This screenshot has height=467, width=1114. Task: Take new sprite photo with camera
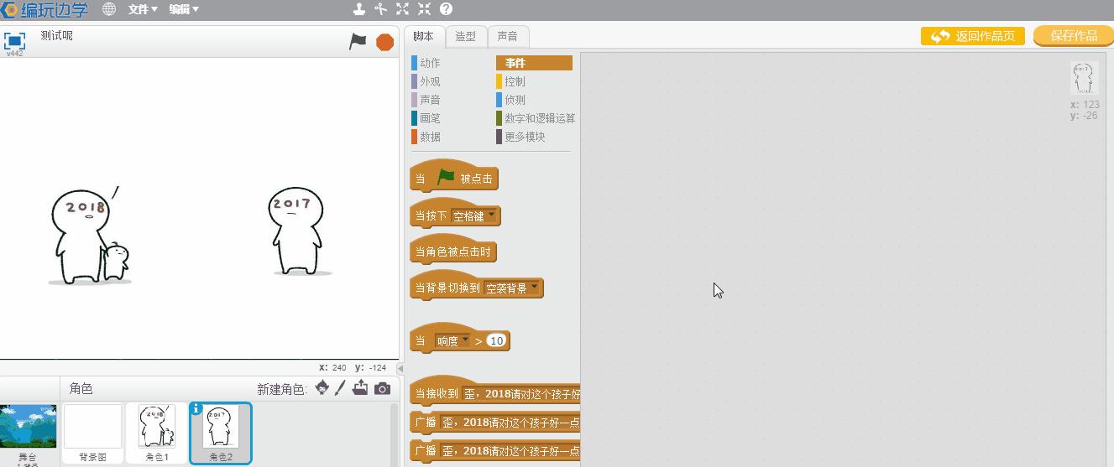[x=382, y=388]
